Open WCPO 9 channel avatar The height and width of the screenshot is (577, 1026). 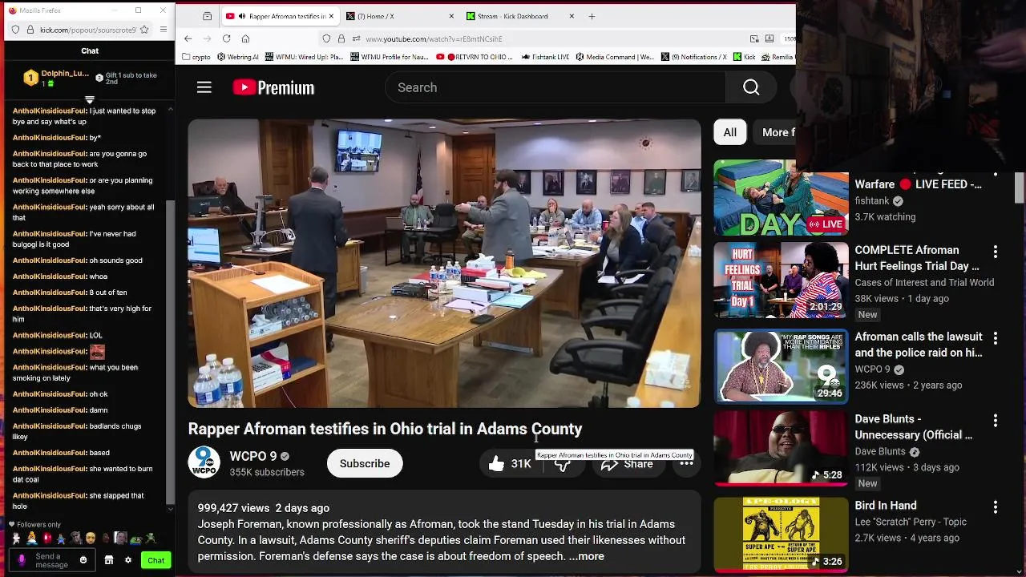click(x=204, y=462)
